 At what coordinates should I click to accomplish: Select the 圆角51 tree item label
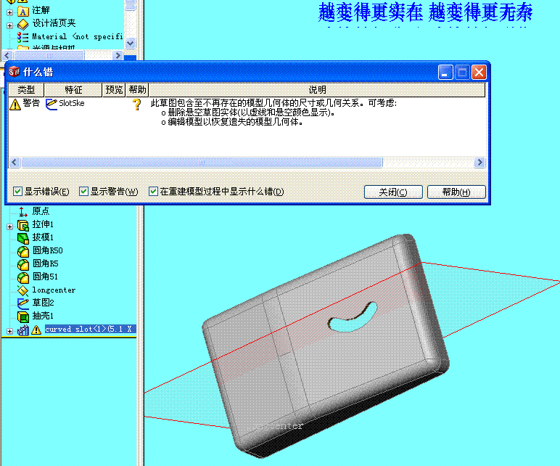pos(45,277)
